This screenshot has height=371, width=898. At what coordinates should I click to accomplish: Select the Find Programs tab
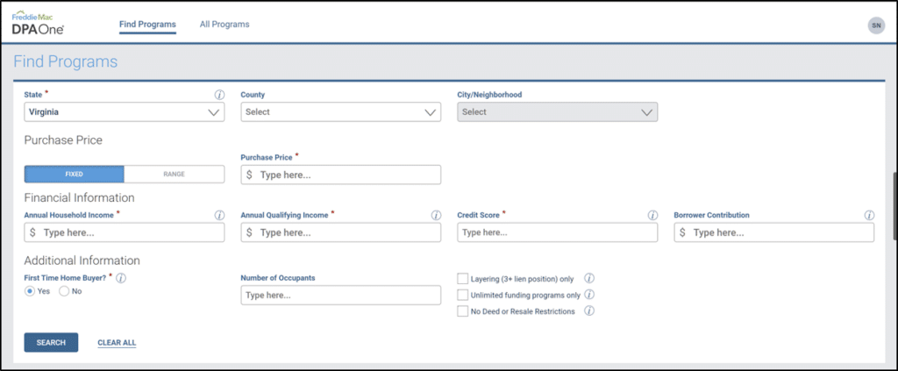tap(147, 25)
